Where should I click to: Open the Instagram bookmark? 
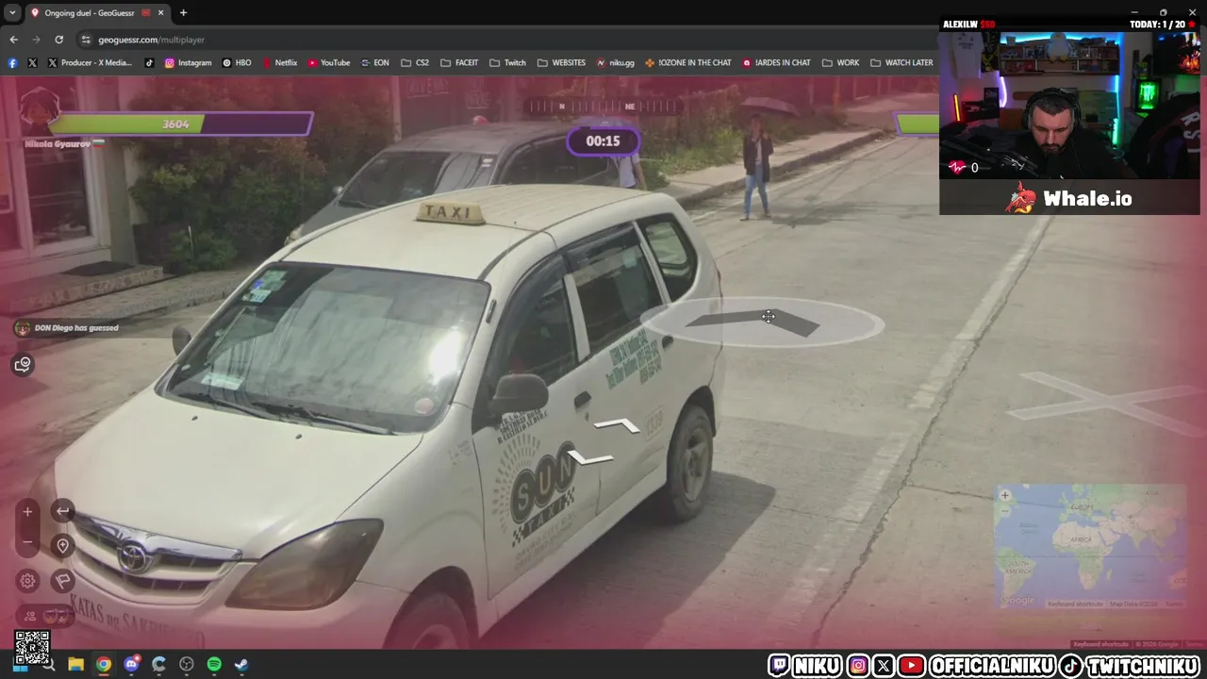click(188, 63)
